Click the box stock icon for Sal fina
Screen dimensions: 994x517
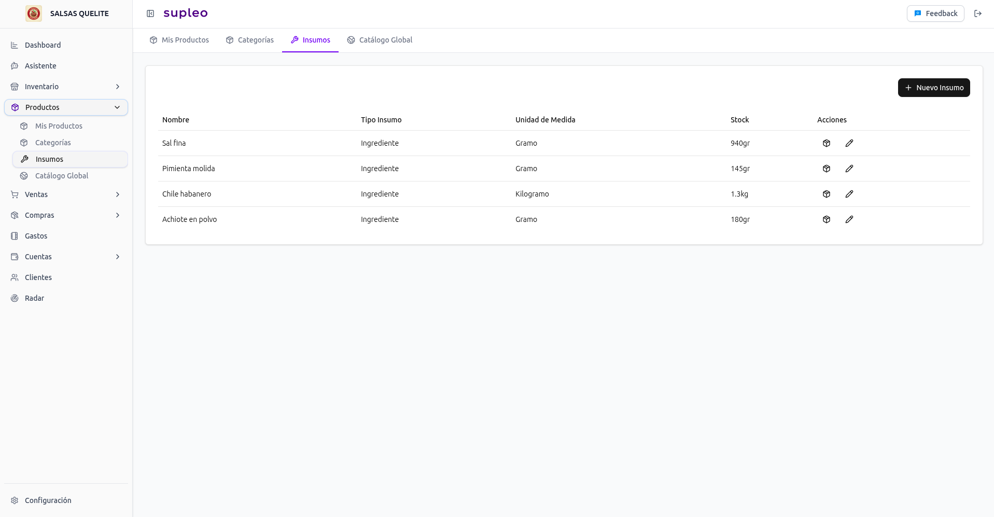[827, 143]
